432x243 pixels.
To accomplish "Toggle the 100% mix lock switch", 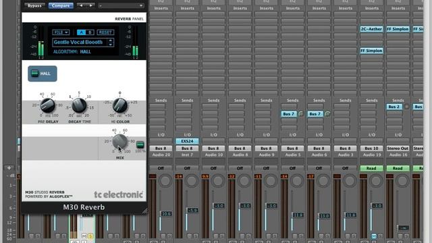I will (x=140, y=144).
